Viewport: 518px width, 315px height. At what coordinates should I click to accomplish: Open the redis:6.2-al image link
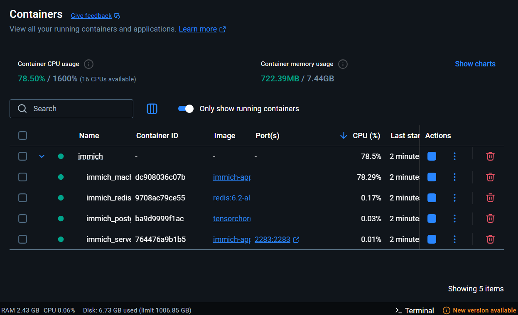(231, 198)
